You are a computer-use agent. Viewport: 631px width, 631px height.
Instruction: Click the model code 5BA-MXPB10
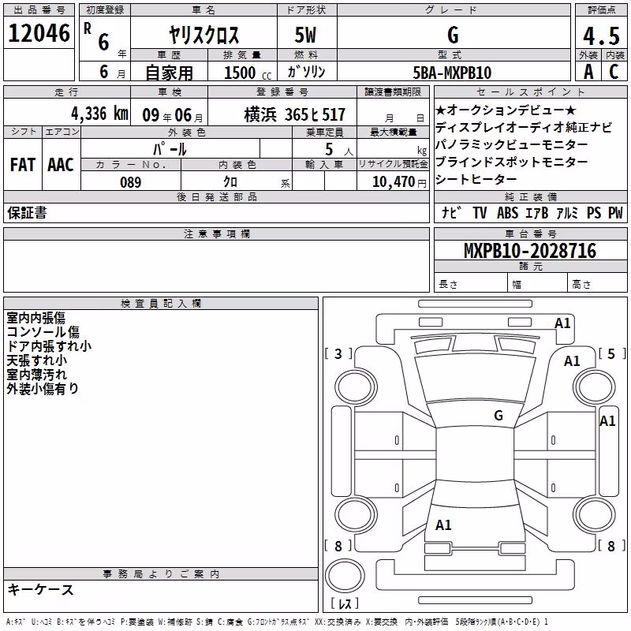[452, 73]
